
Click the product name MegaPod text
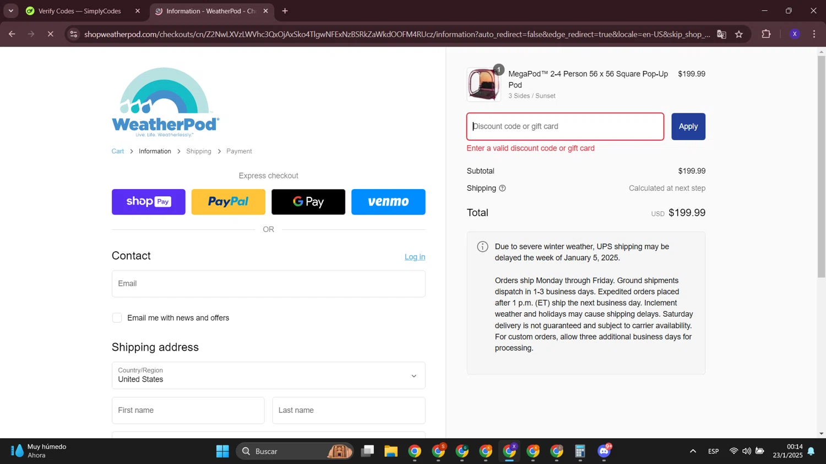(588, 79)
